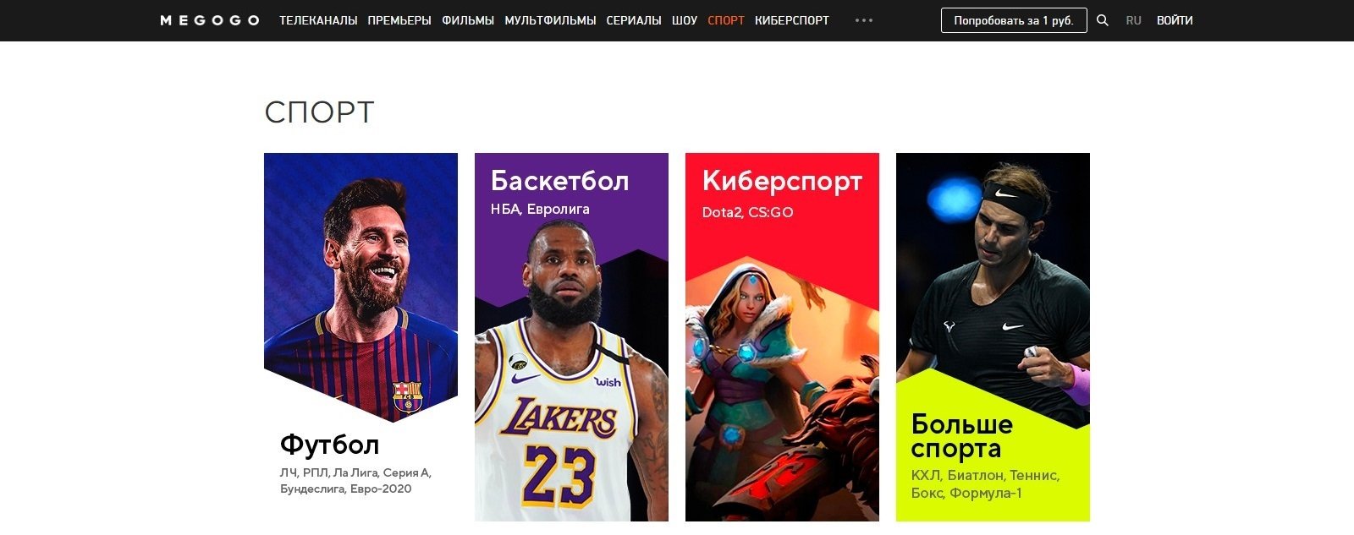The image size is (1354, 535).
Task: Open the Киберспорт Dota2 card
Action: pos(782,337)
